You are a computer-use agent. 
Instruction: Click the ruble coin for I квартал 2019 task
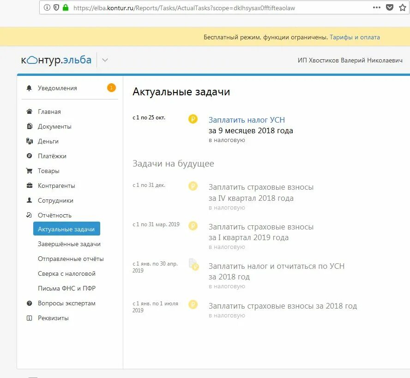pyautogui.click(x=193, y=226)
